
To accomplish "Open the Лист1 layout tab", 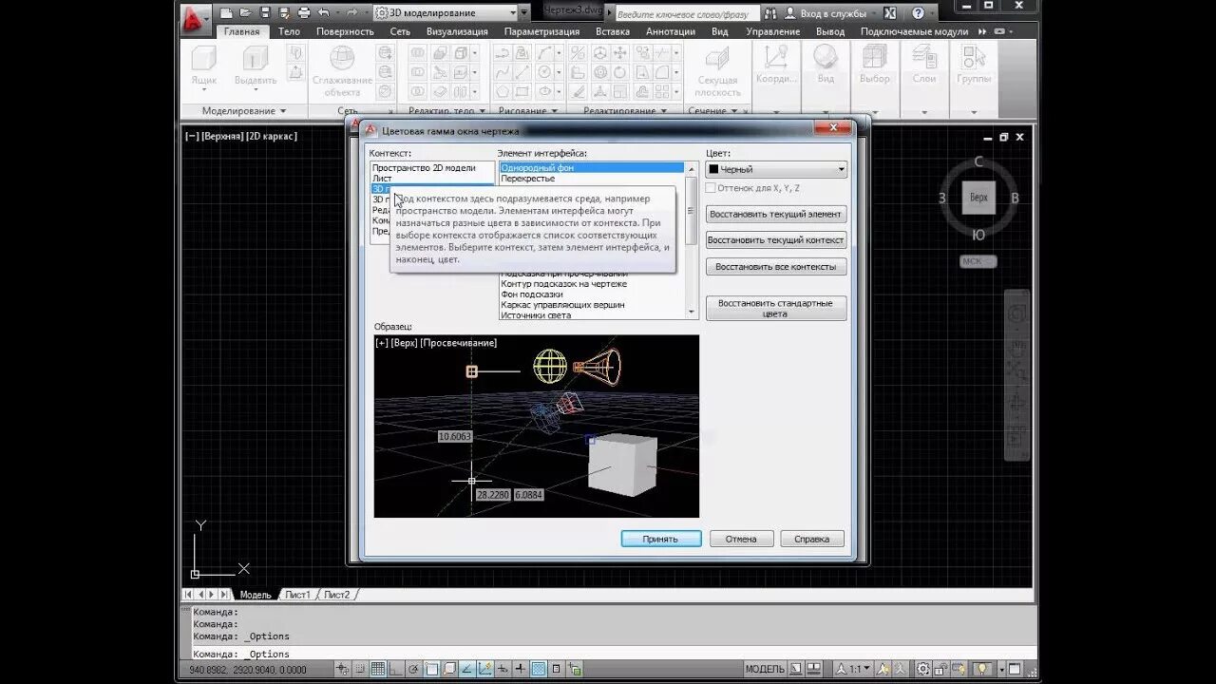I will point(297,595).
